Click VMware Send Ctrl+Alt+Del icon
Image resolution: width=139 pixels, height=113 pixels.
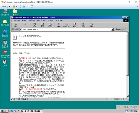click(20, 6)
